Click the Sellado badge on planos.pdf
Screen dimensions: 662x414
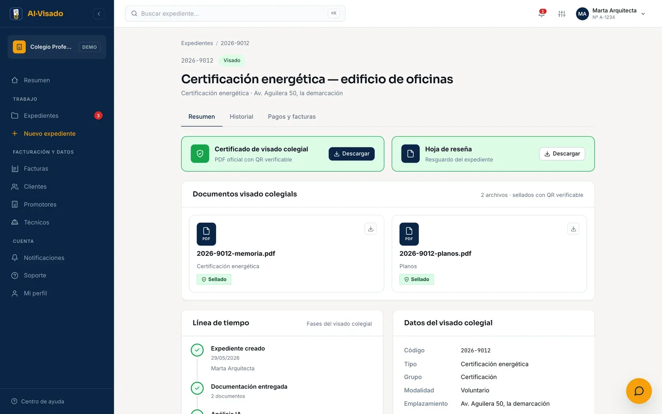(x=417, y=279)
